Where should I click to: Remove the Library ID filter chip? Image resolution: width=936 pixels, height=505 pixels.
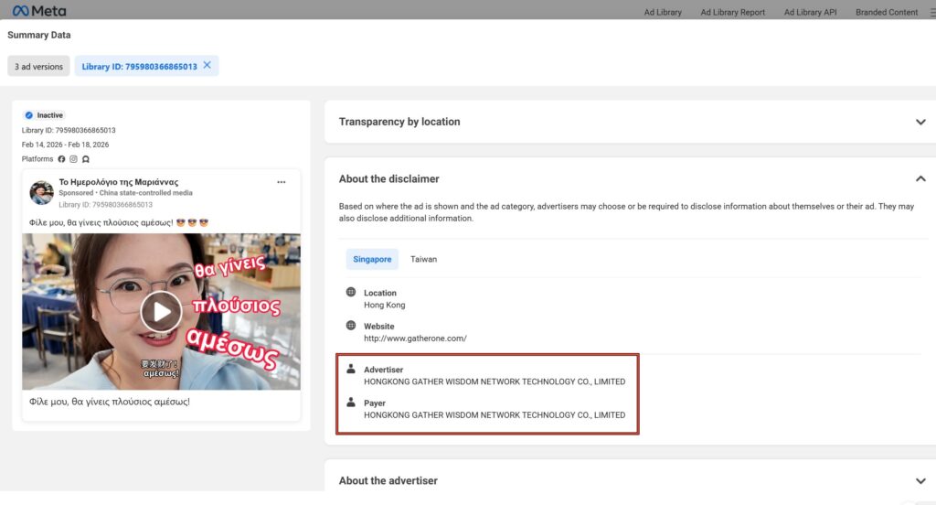click(207, 65)
